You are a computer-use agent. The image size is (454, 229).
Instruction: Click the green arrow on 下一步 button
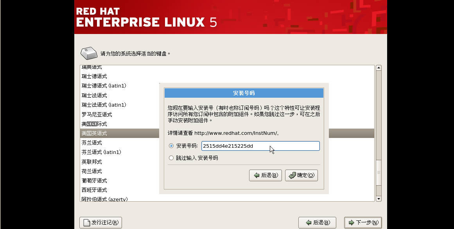click(351, 223)
